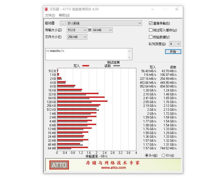Open the 帮助 menu
Screen dimensions: 224x179
[63, 15]
